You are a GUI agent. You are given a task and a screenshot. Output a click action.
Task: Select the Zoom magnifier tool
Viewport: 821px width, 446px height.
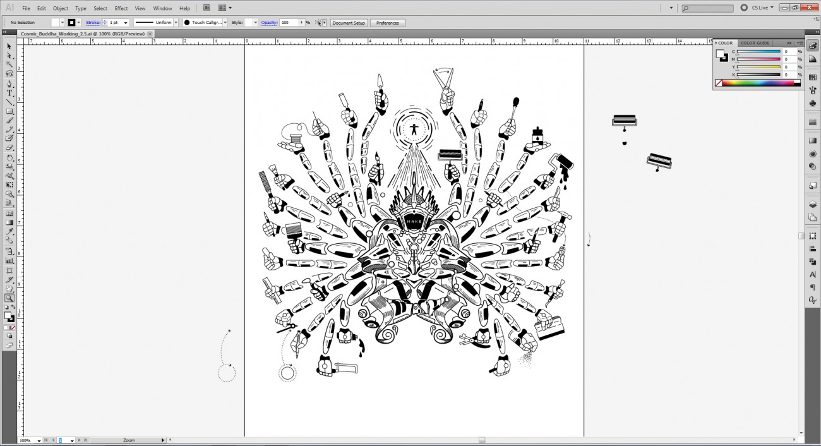[9, 298]
